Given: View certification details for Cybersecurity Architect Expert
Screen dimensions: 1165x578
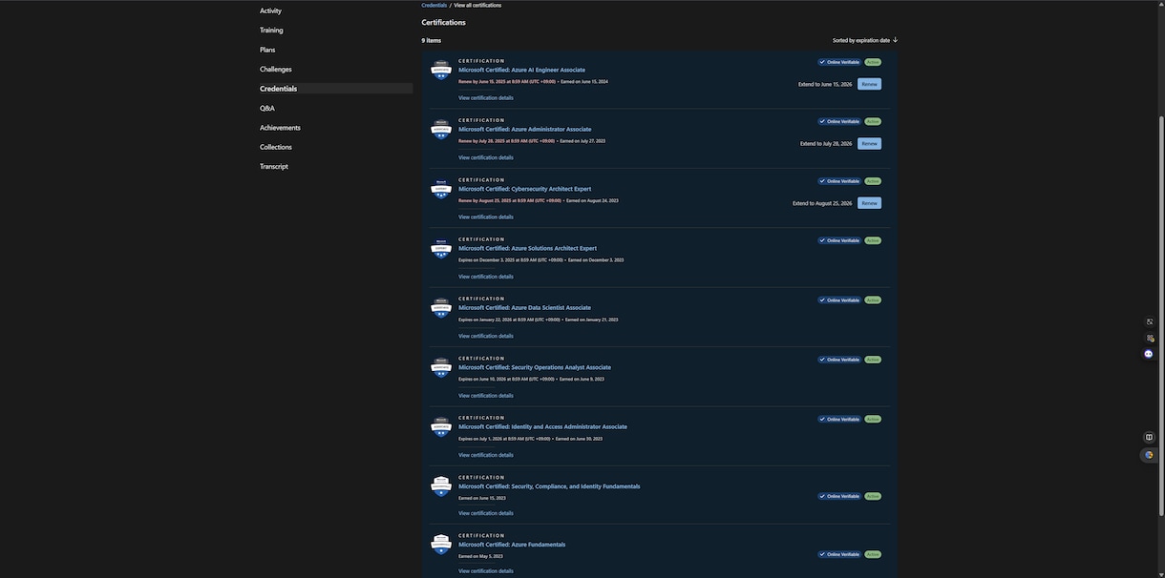Looking at the screenshot, I should click(x=486, y=217).
